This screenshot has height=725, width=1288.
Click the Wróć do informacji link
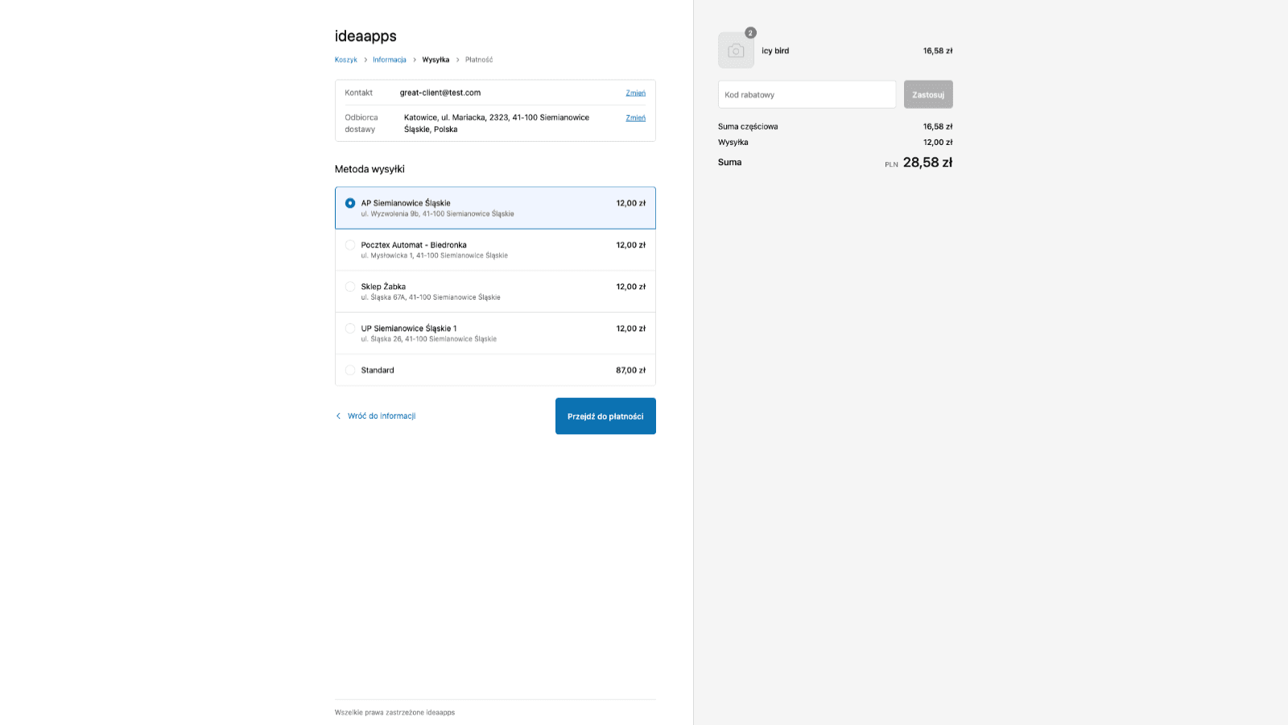[381, 416]
